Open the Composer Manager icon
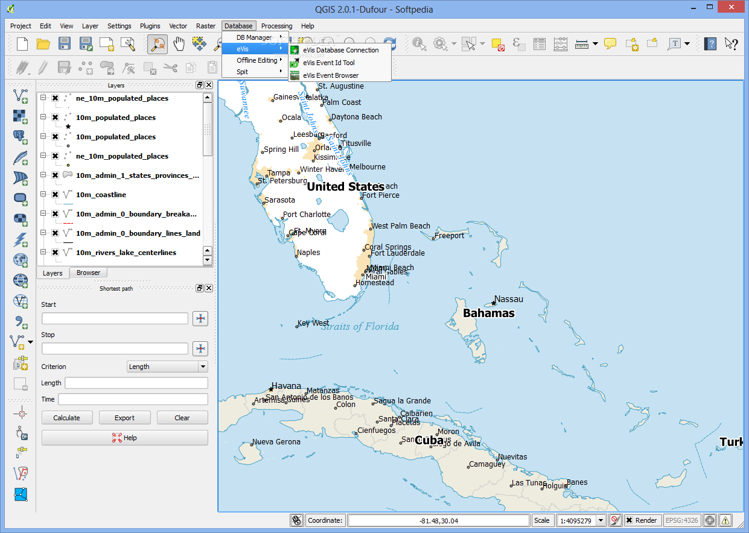Image resolution: width=749 pixels, height=533 pixels. (128, 43)
